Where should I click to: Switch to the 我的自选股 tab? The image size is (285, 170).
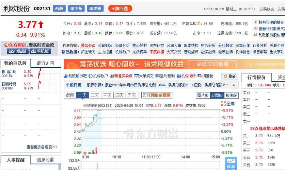[x=15, y=63]
